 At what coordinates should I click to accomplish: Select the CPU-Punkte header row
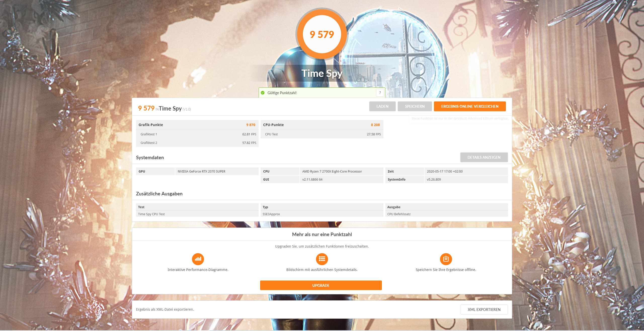click(x=321, y=125)
